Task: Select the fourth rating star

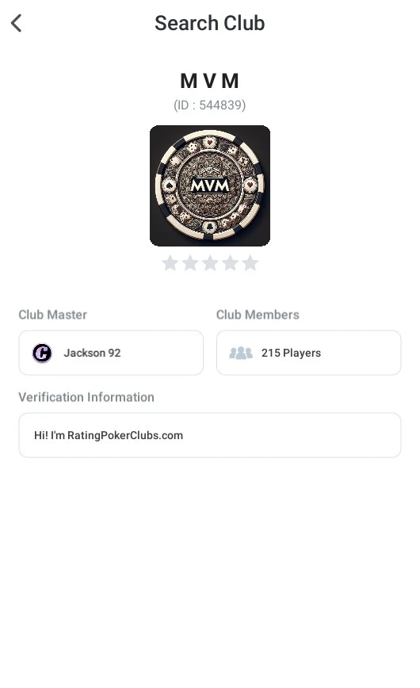Action: point(230,263)
